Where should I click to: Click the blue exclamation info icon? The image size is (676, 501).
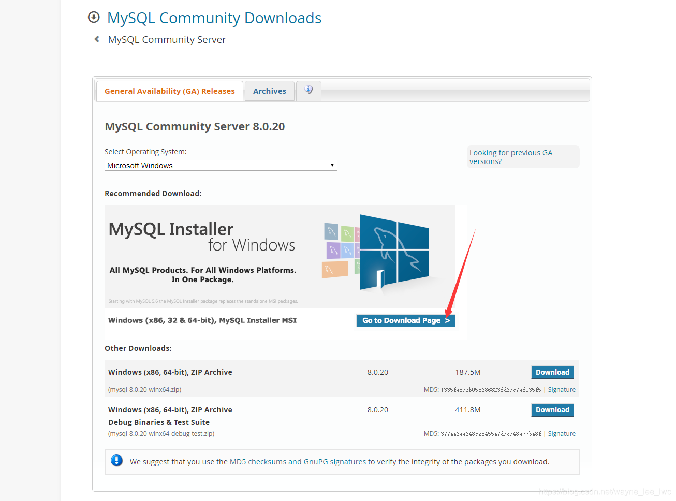(x=117, y=461)
